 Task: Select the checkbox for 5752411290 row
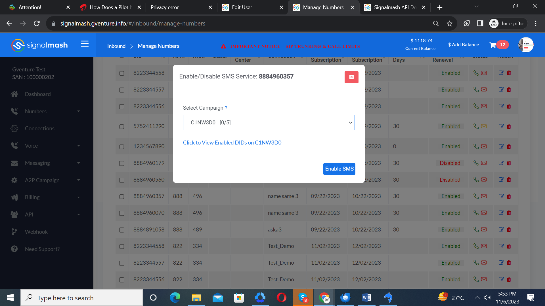pyautogui.click(x=122, y=126)
